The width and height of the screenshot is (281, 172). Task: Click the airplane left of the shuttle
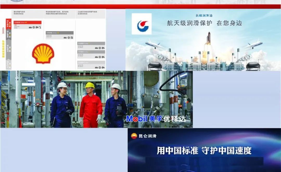[154, 44]
